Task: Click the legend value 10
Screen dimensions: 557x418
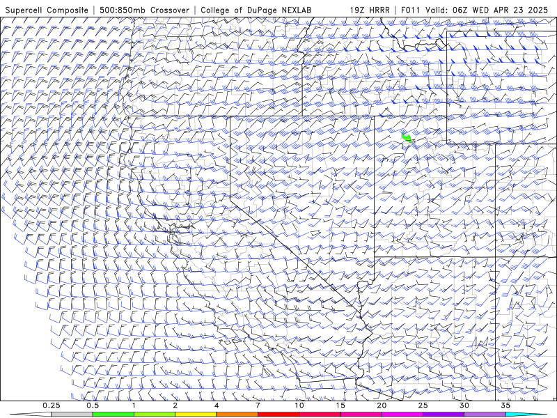Action: [299, 405]
